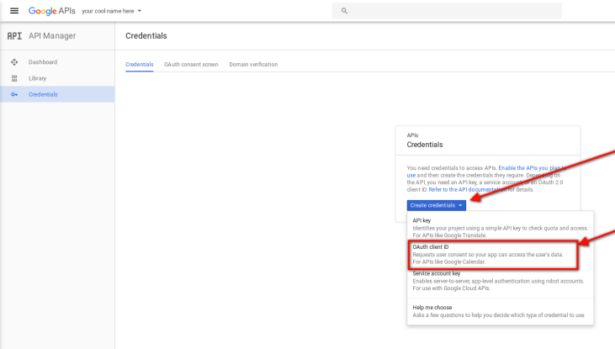Viewport: 615px width, 349px height.
Task: Open the project selector 'your cool name here'
Action: click(x=112, y=11)
